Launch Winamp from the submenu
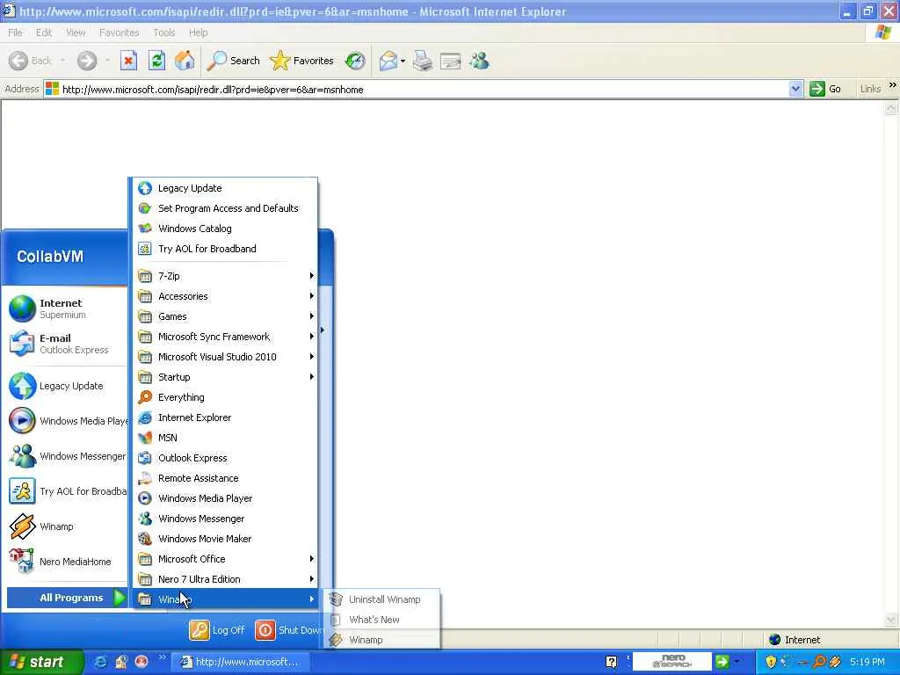Screen dimensions: 900x675 tap(381, 640)
